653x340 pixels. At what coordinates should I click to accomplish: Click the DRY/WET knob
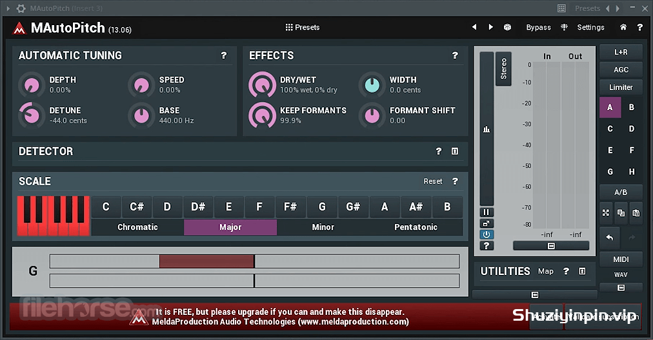click(263, 85)
